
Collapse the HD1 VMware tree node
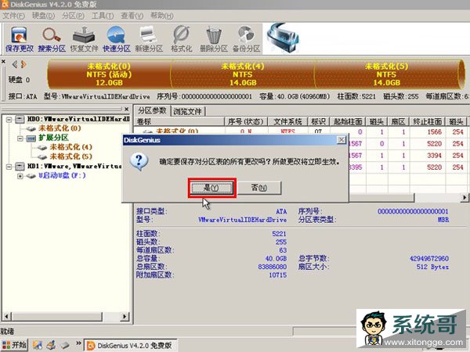9,167
